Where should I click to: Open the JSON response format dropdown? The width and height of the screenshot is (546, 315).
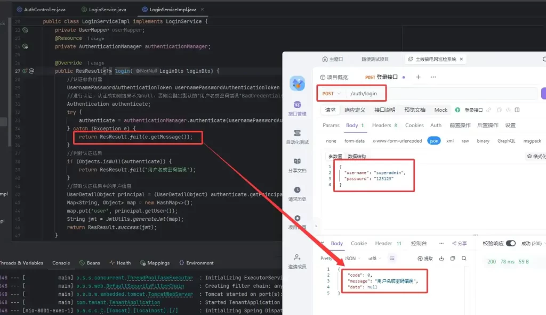pos(352,258)
